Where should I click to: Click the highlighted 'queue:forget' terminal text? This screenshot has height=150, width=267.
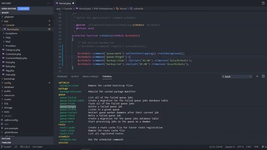[x=68, y=107]
